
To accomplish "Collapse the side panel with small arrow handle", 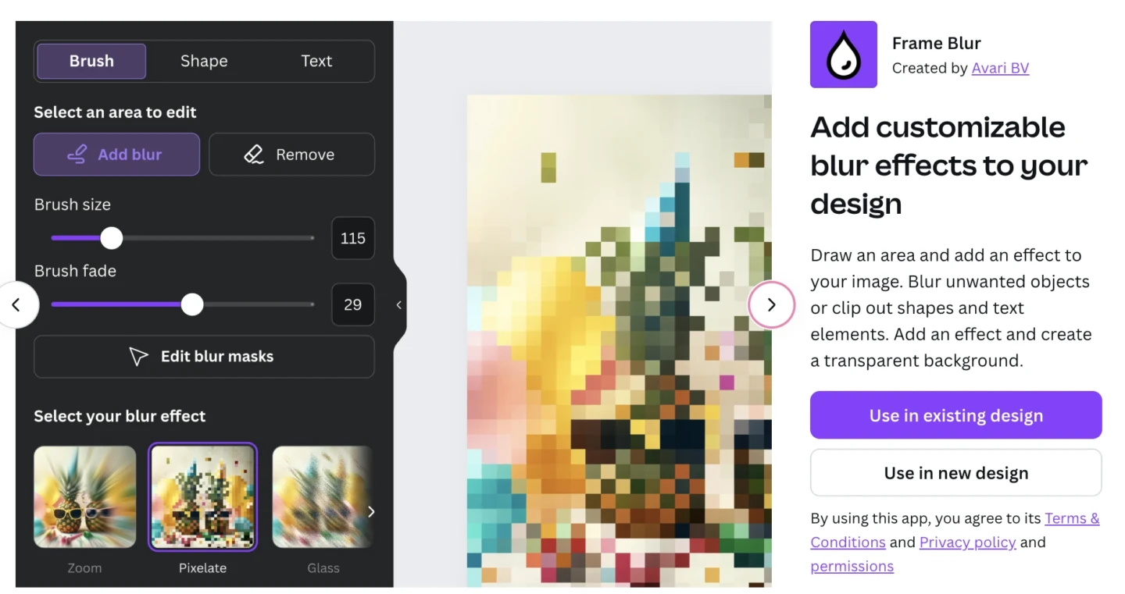I will (399, 305).
